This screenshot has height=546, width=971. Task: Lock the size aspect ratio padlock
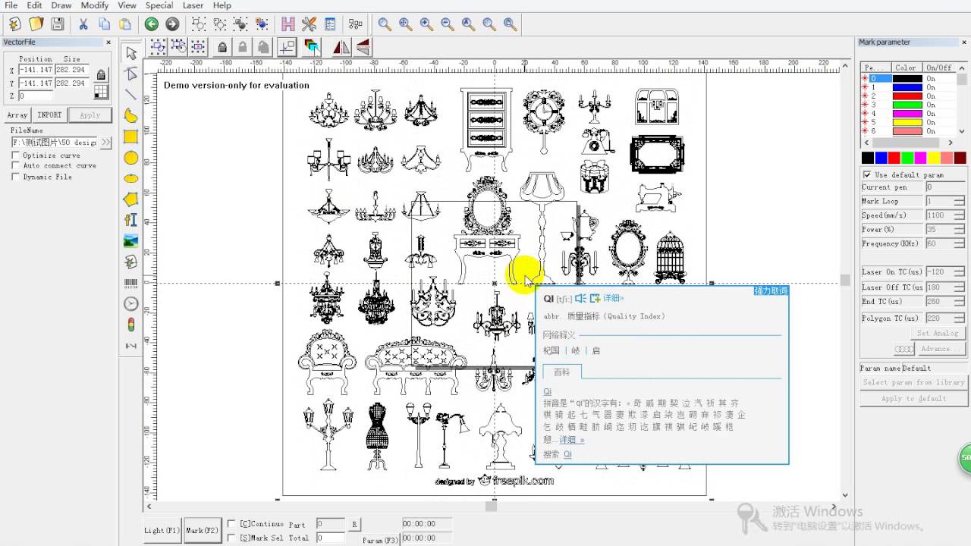(101, 74)
